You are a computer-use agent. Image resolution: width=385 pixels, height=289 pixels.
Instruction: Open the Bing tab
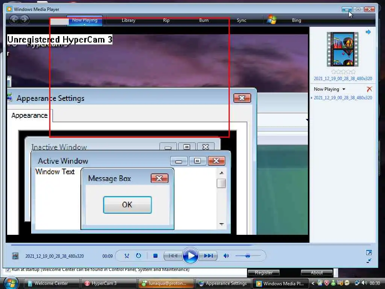tap(296, 20)
